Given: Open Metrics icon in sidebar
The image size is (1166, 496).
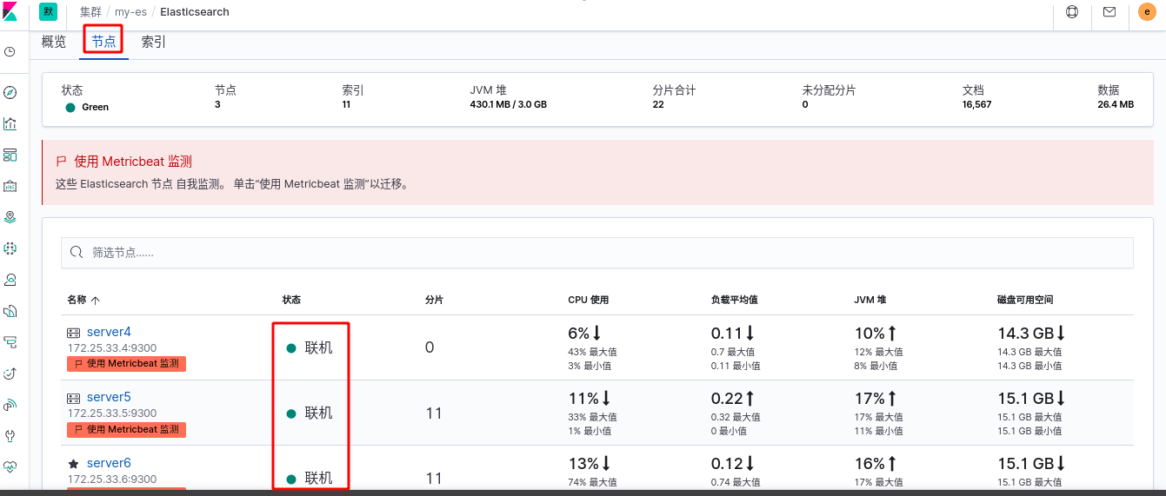Looking at the screenshot, I should pos(10,280).
